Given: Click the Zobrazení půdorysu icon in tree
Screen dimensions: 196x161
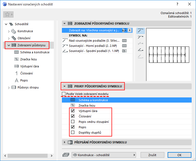Looking at the screenshot, I should (14, 45).
